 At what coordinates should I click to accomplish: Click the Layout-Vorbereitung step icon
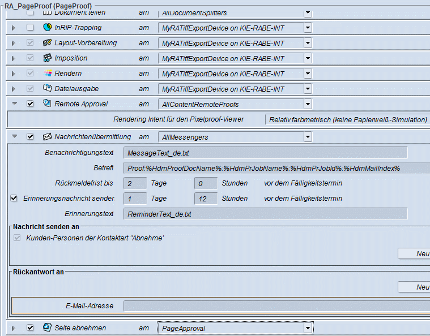click(47, 42)
